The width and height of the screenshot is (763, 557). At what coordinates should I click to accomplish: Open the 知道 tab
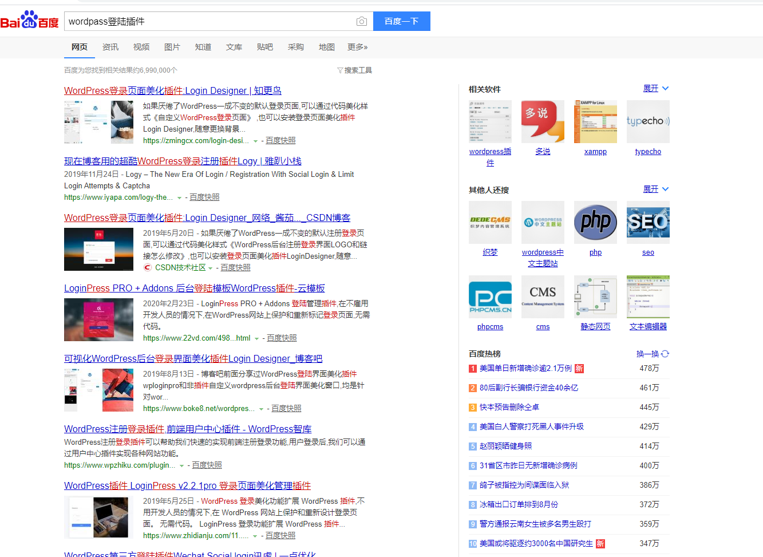pyautogui.click(x=203, y=47)
